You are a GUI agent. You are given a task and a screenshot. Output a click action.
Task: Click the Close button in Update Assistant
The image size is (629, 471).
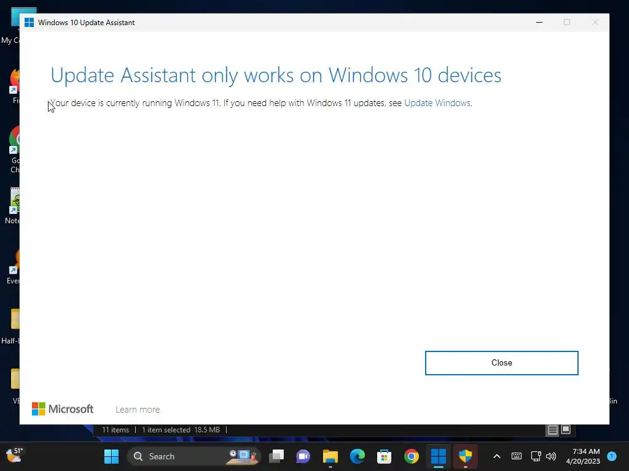click(501, 363)
